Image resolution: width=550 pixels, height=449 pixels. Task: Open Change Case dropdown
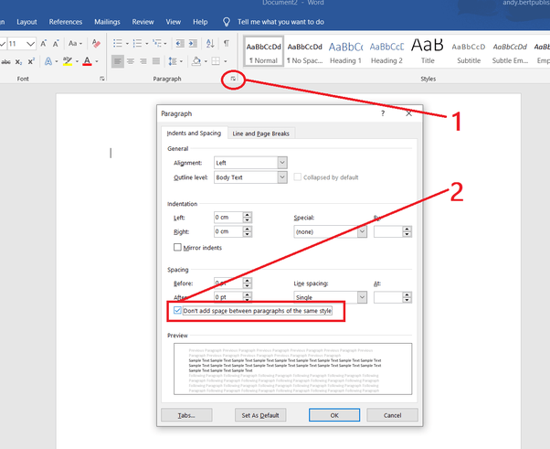(75, 44)
